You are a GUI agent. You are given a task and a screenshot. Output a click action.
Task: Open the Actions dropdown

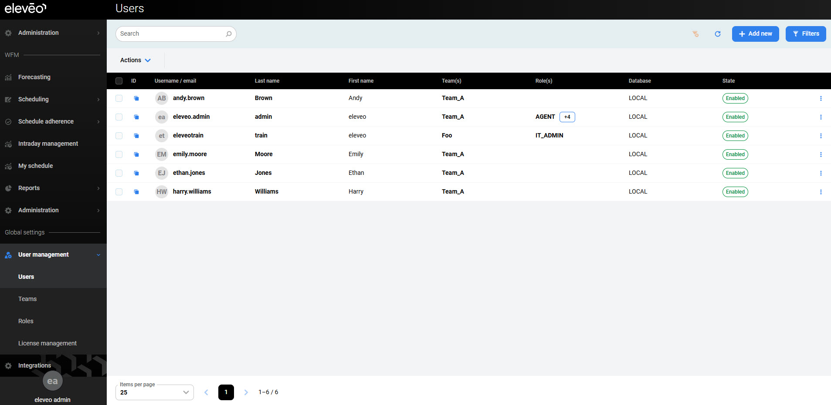coord(135,60)
